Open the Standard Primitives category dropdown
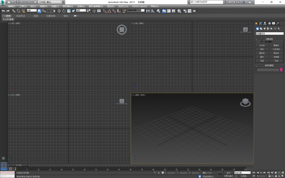This screenshot has height=178, width=285. coord(269,34)
